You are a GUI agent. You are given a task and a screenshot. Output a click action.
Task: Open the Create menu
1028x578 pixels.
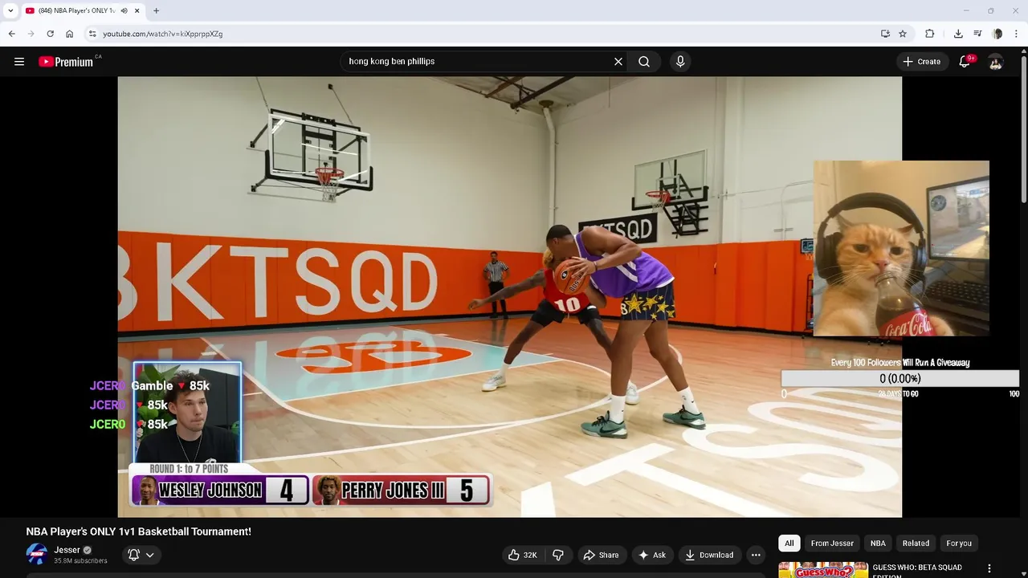click(x=921, y=62)
